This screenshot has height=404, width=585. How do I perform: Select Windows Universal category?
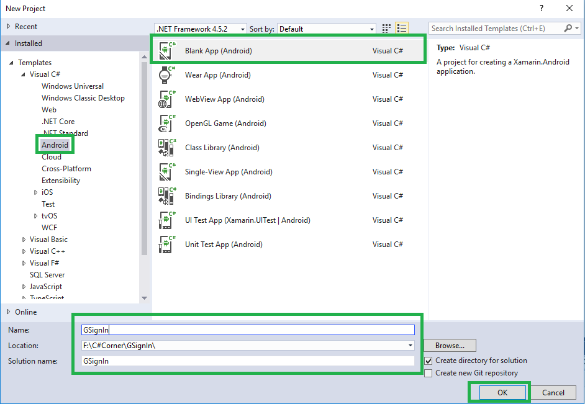tap(73, 86)
